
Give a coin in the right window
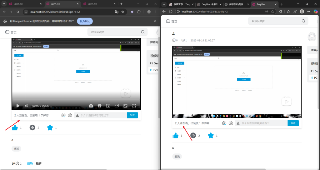coord(193,135)
